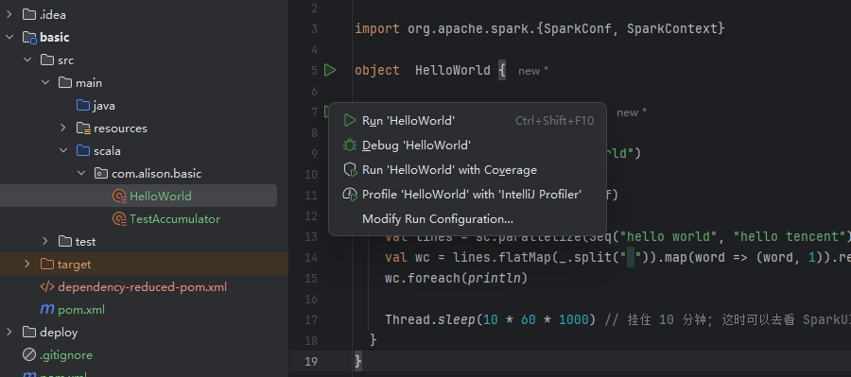Click the main folder icon
This screenshot has height=377, width=851.
(x=65, y=82)
